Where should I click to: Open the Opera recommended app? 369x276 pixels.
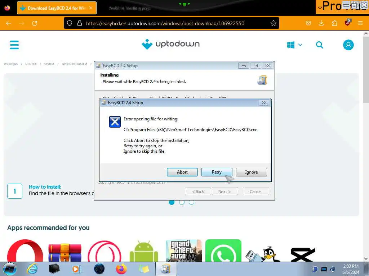pos(25,250)
